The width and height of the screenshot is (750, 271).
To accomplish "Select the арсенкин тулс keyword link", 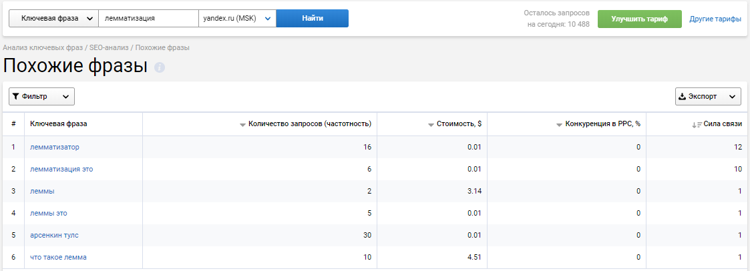I will (x=54, y=235).
